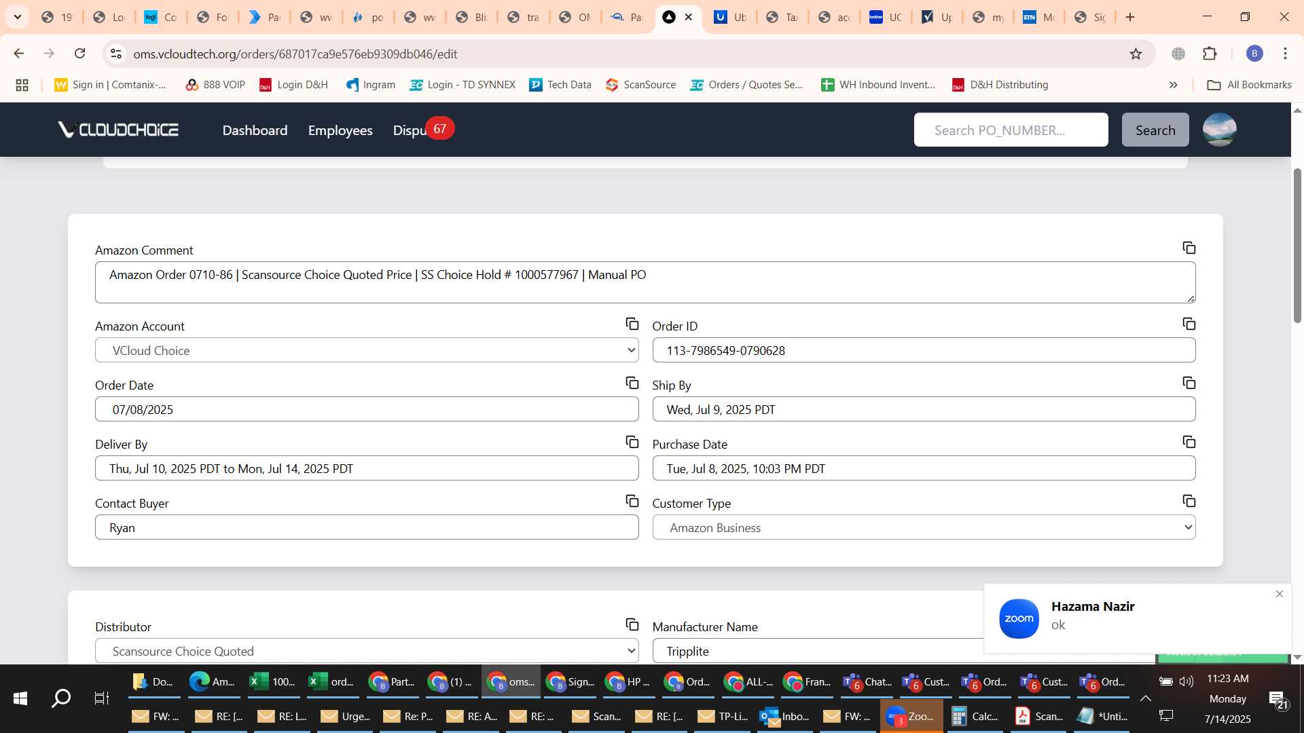Open the WH Inbound Inventory bookmark
Viewport: 1304px width, 733px height.
point(878,85)
